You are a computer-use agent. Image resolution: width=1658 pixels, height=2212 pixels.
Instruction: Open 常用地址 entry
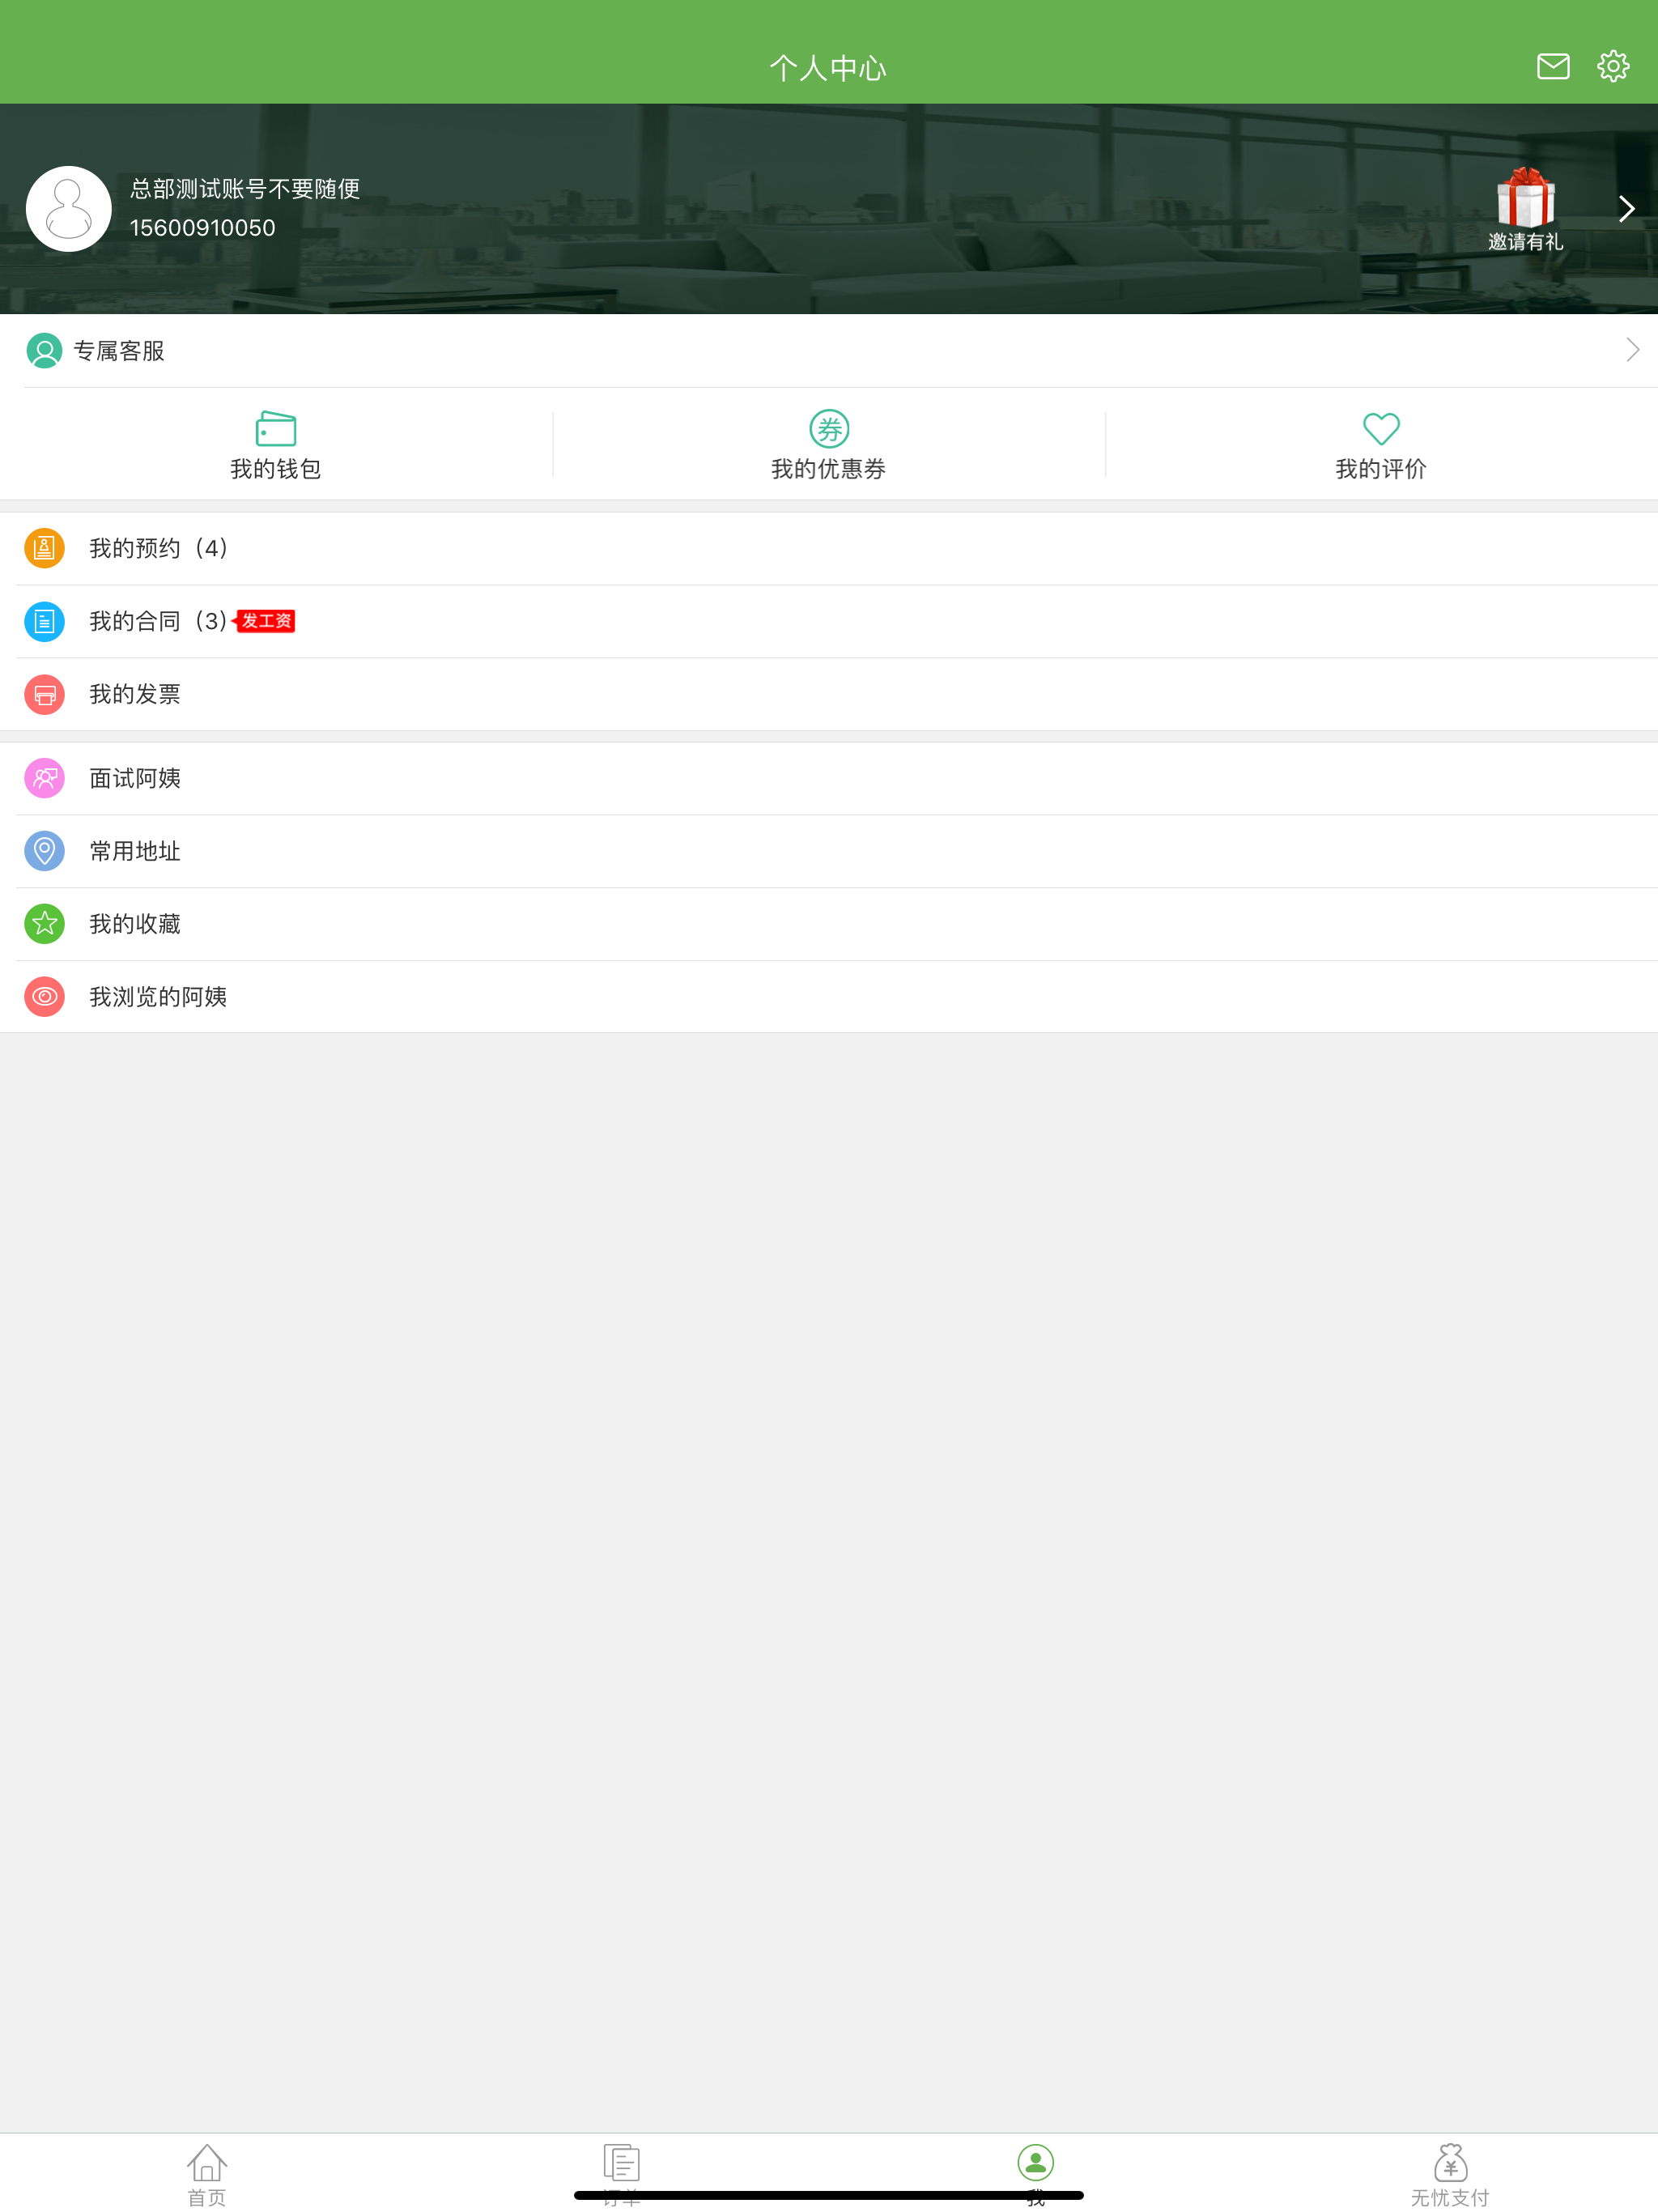click(829, 851)
